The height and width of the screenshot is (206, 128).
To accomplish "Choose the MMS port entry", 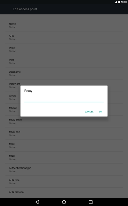I will pos(64,134).
